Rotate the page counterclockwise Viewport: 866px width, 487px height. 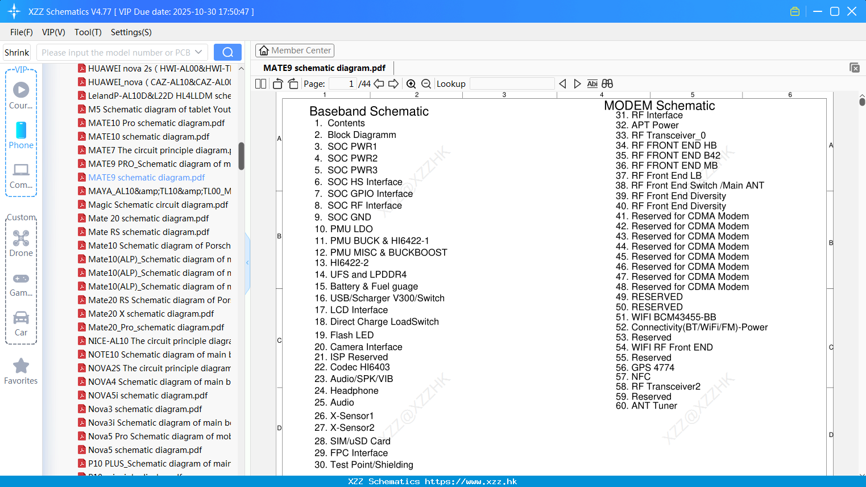click(277, 84)
